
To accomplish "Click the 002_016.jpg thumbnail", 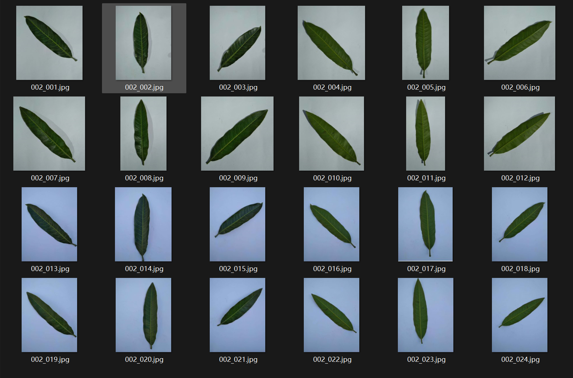I will (x=332, y=224).
